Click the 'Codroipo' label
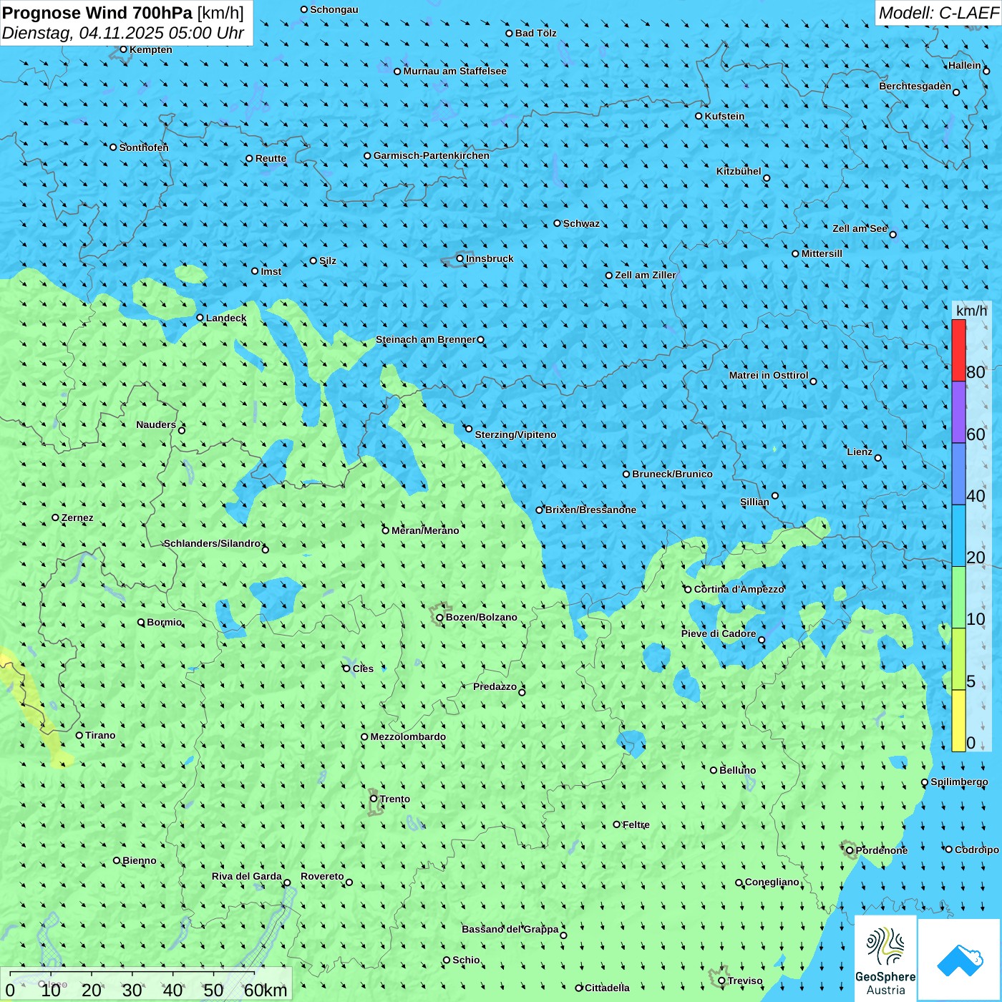 coord(977,850)
